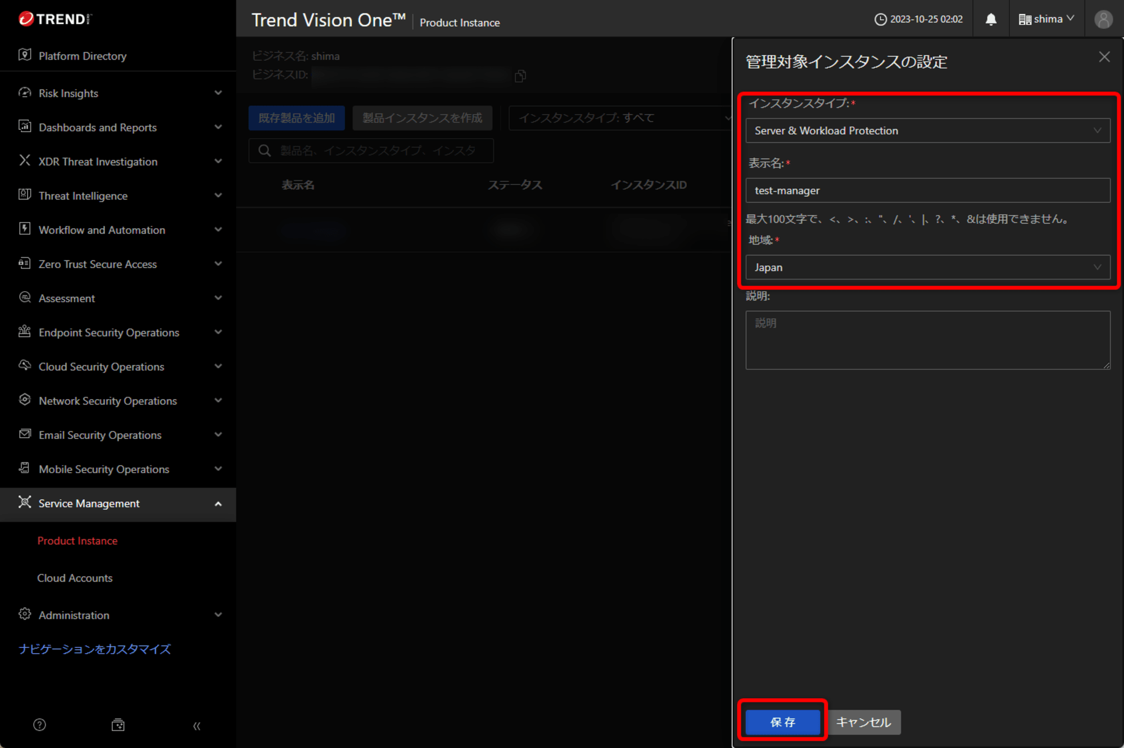Image resolution: width=1124 pixels, height=748 pixels.
Task: Click the 説明 input field
Action: click(x=928, y=338)
